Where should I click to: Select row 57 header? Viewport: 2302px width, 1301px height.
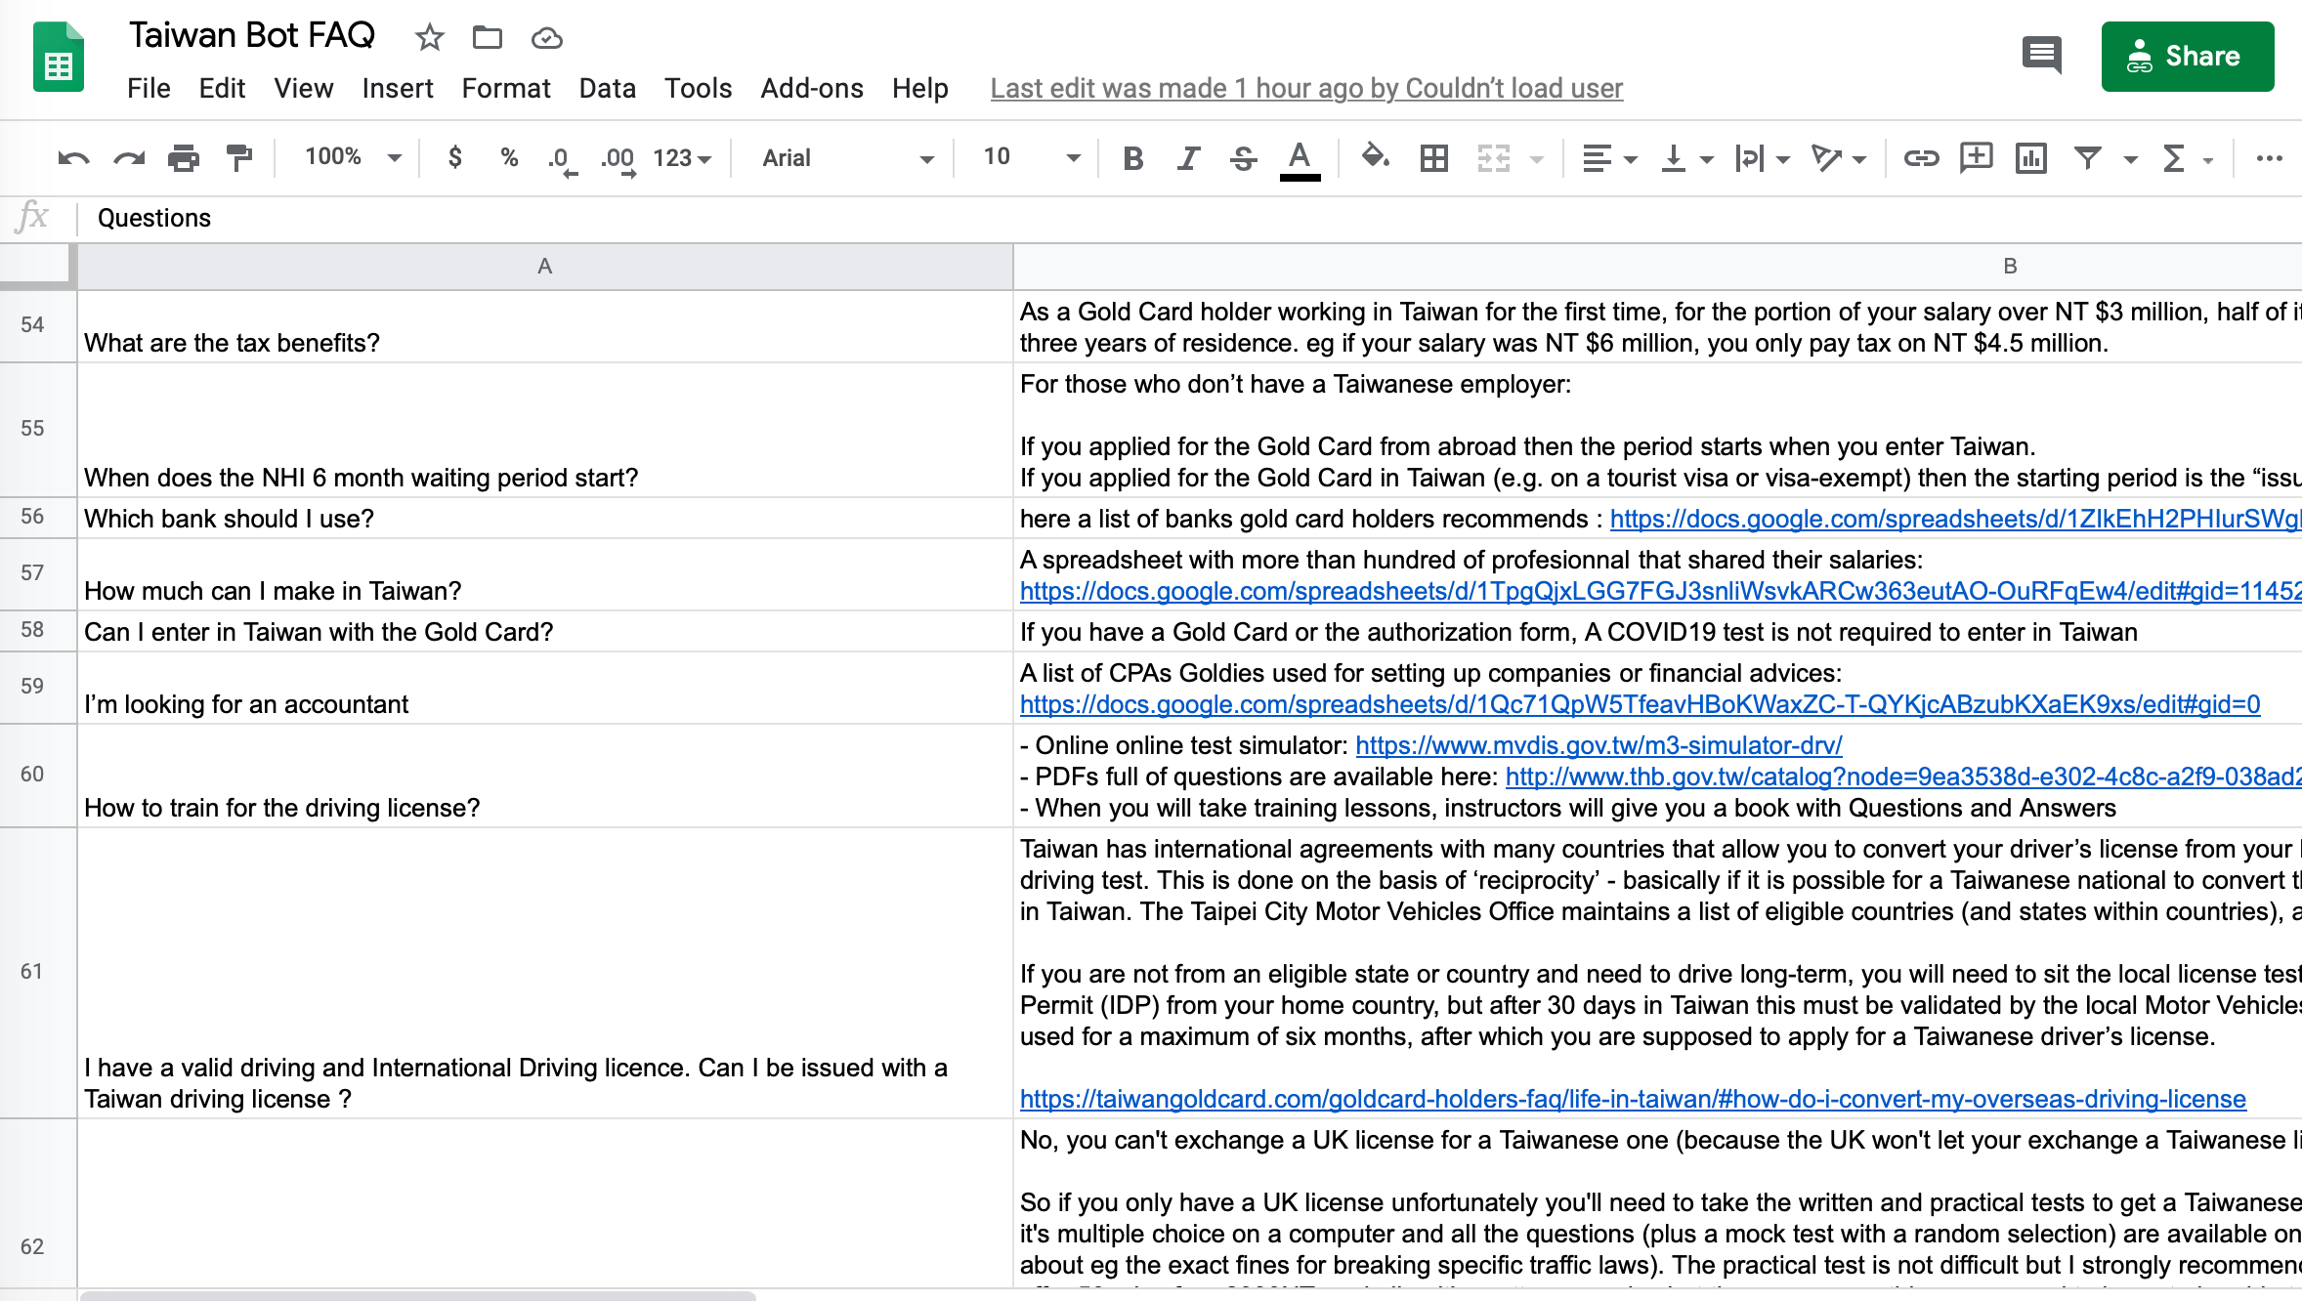(37, 573)
